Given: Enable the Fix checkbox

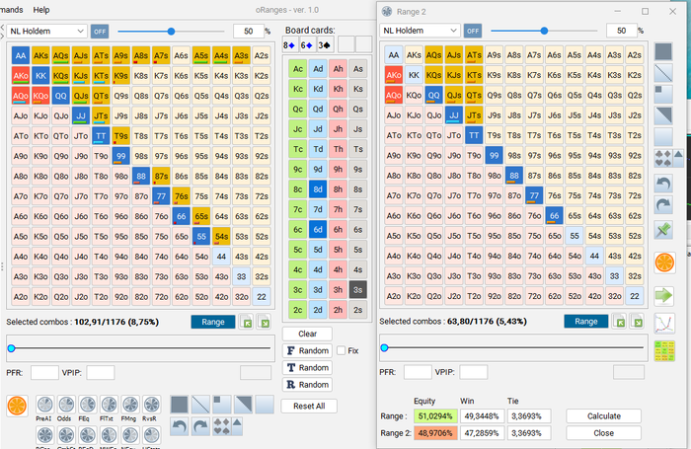Looking at the screenshot, I should [x=342, y=350].
